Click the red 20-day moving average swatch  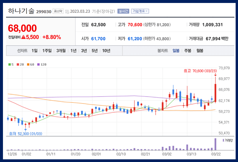(x=18, y=65)
